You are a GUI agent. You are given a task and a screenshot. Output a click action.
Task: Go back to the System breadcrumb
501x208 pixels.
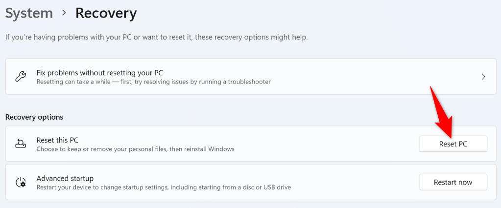click(x=28, y=13)
